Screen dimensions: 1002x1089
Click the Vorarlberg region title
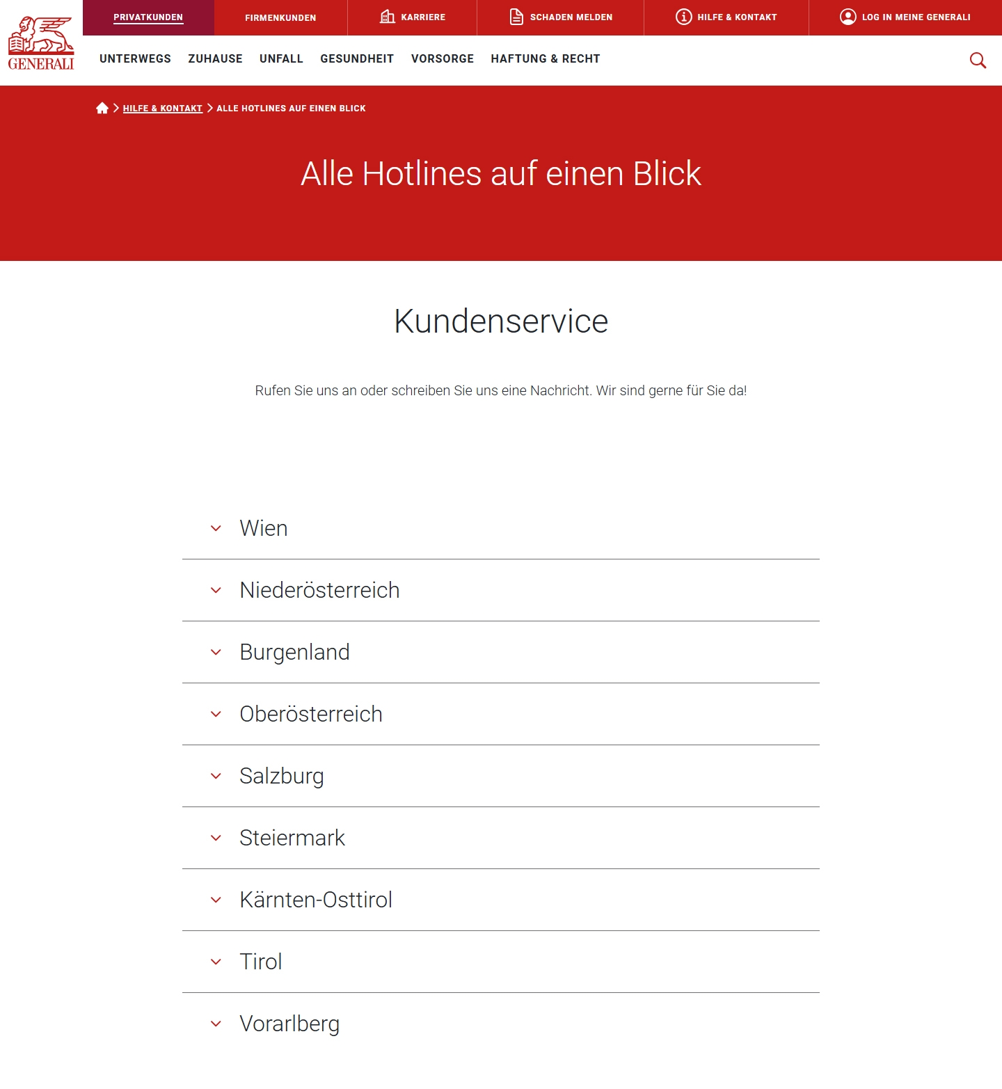pyautogui.click(x=289, y=1024)
